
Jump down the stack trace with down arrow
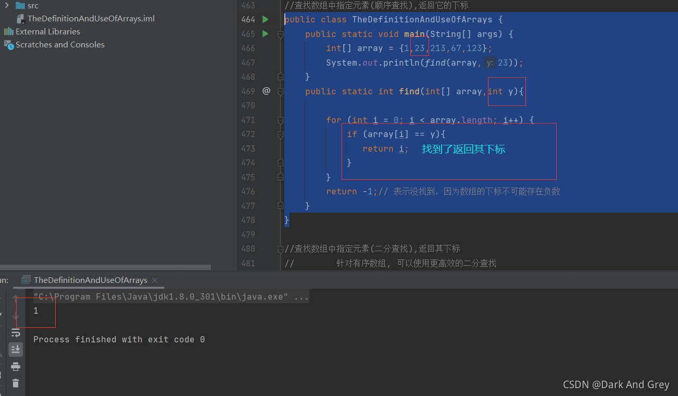(x=16, y=315)
